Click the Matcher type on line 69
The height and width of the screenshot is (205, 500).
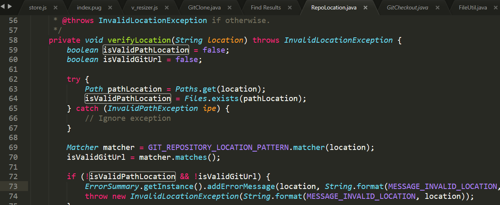(82, 147)
